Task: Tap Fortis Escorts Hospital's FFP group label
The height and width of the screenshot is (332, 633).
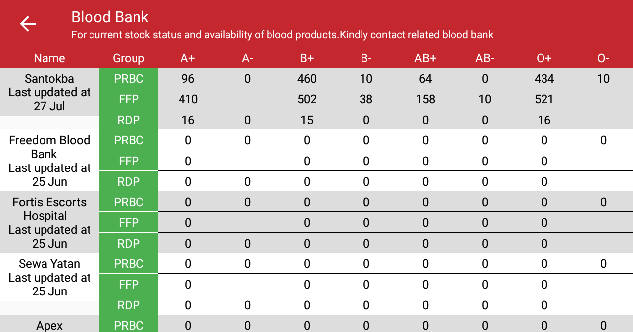Action: [129, 223]
